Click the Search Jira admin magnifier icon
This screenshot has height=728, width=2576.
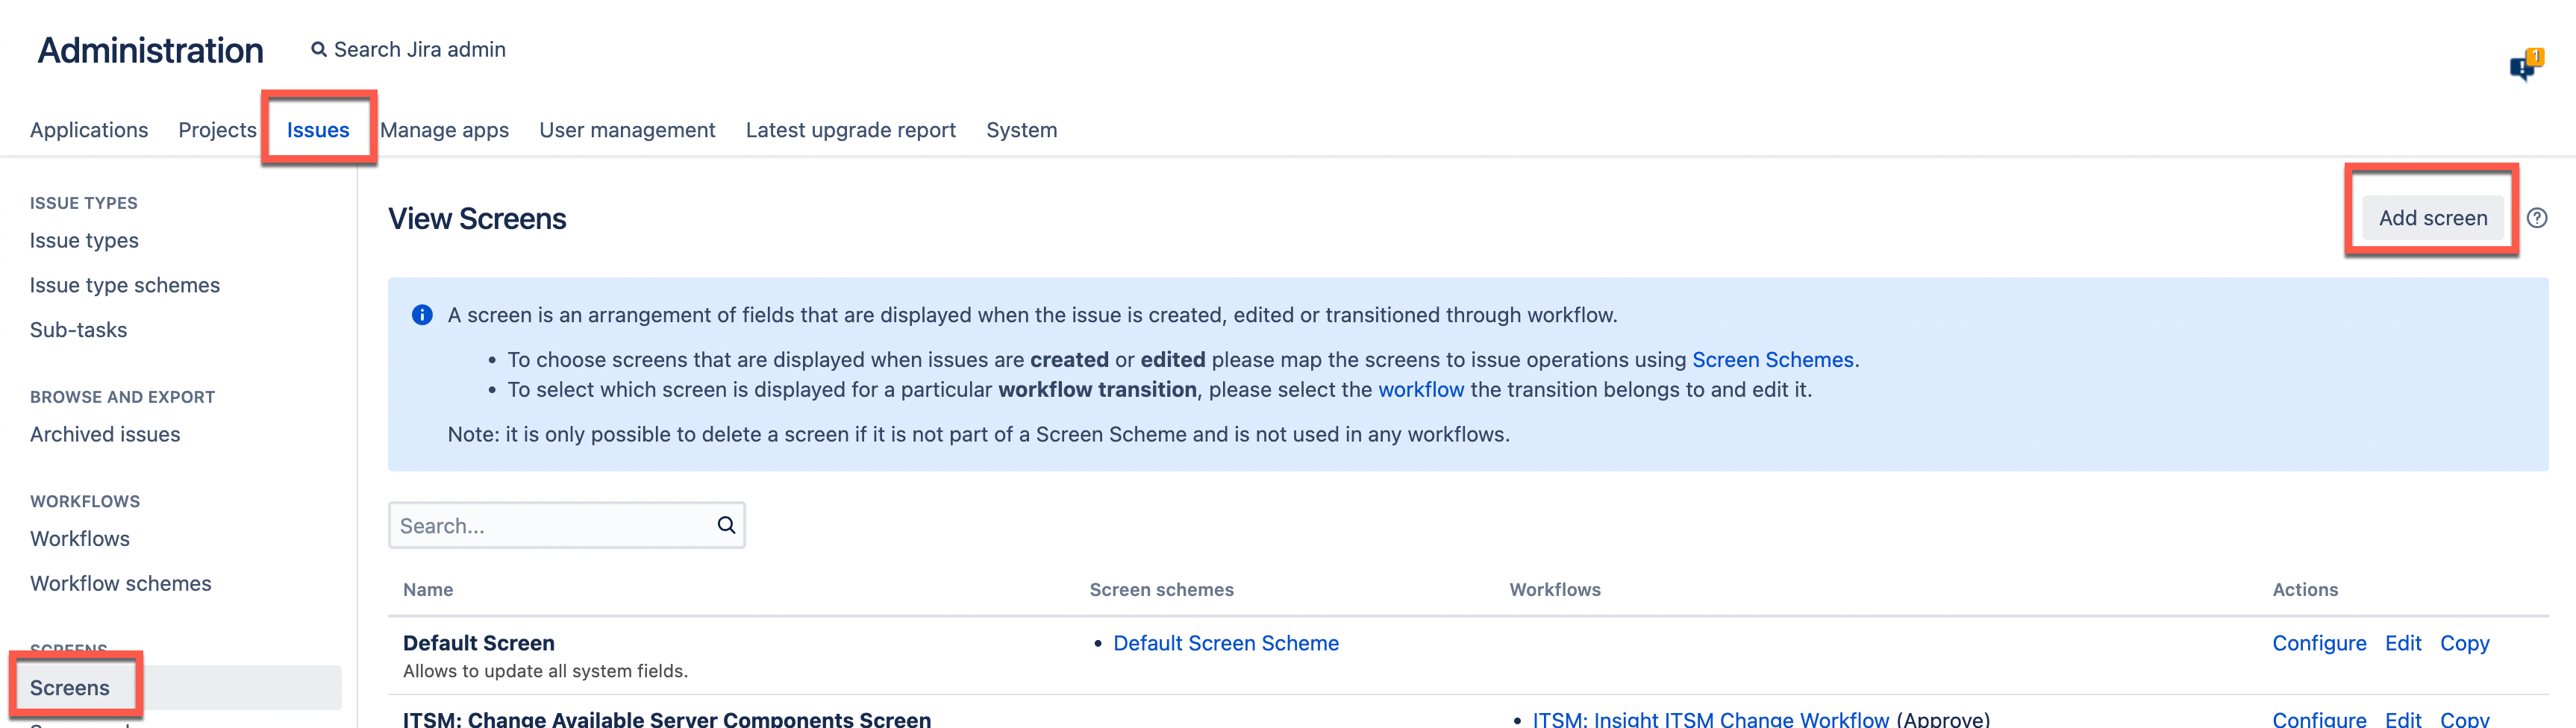pos(319,49)
